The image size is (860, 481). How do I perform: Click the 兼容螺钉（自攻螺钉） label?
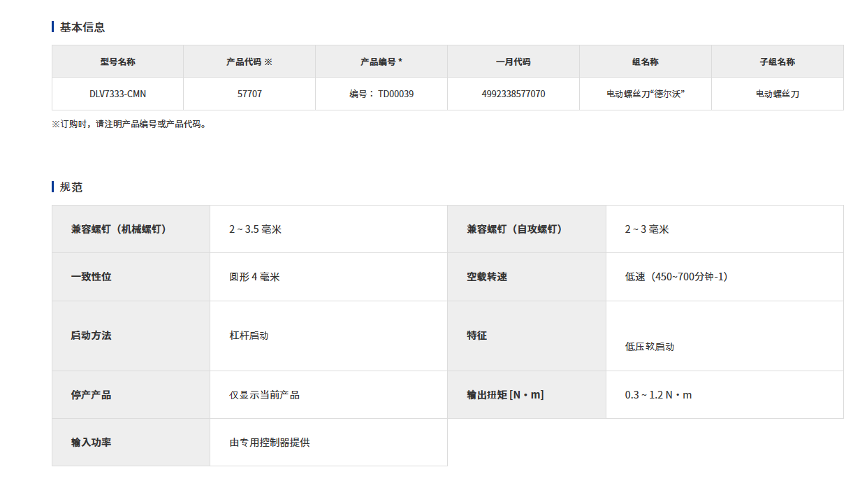515,229
